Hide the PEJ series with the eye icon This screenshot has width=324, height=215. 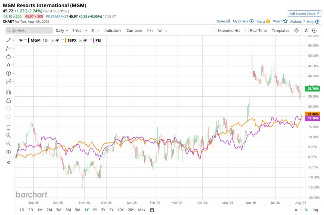coord(85,40)
